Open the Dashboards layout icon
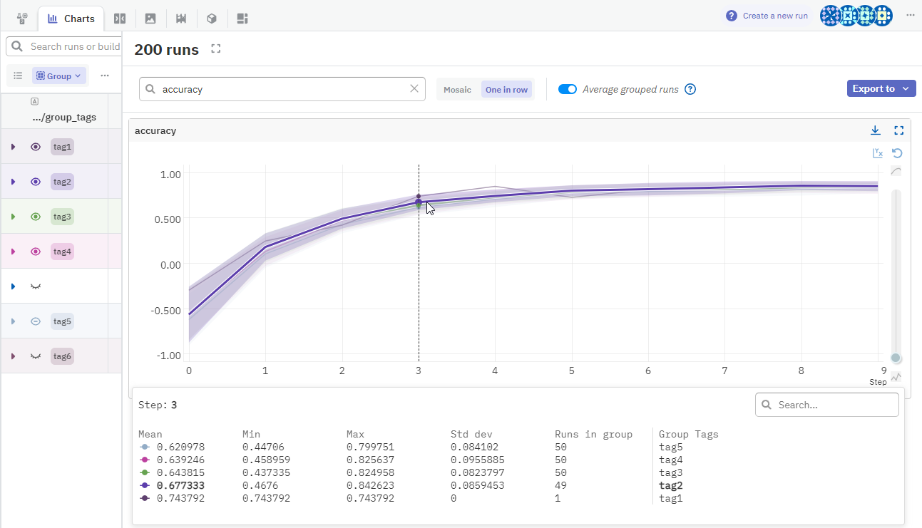 (x=242, y=19)
